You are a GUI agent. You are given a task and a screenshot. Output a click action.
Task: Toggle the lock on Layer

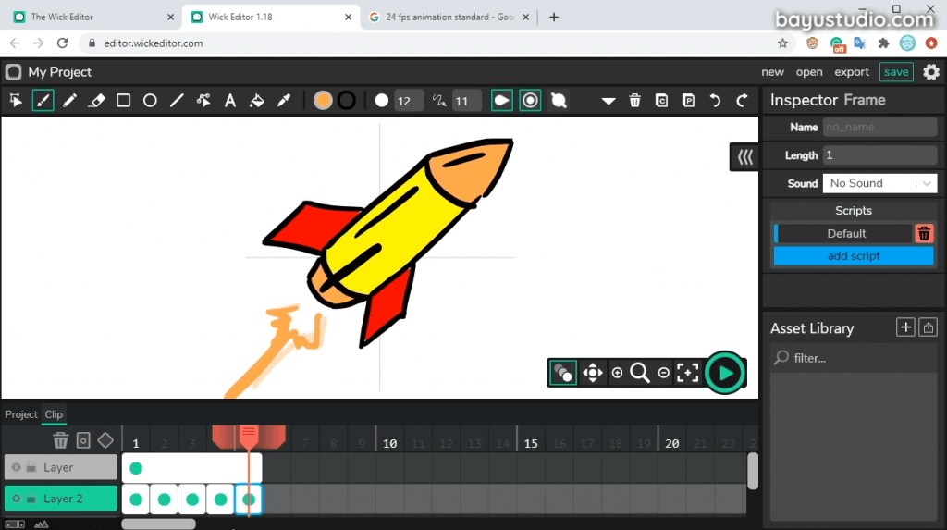pyautogui.click(x=31, y=467)
